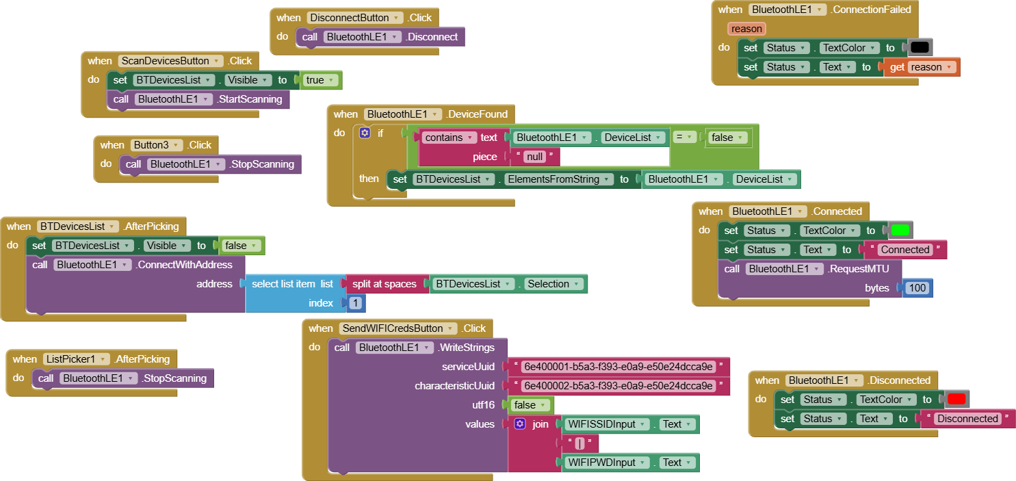Toggle false value in BTDevicesList AfterPicking block
1016x481 pixels.
pyautogui.click(x=241, y=246)
